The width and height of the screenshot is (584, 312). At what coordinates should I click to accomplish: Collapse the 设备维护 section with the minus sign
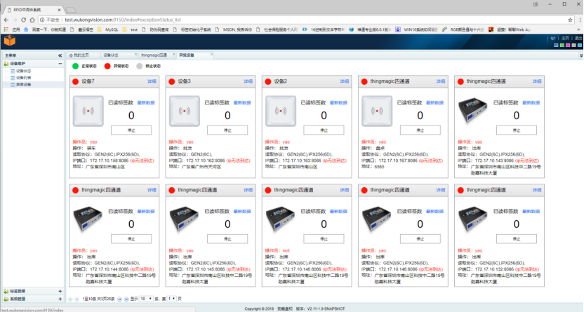[x=60, y=64]
